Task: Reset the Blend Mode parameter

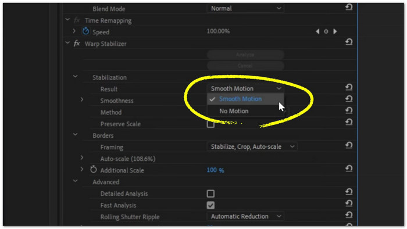Action: pyautogui.click(x=349, y=7)
